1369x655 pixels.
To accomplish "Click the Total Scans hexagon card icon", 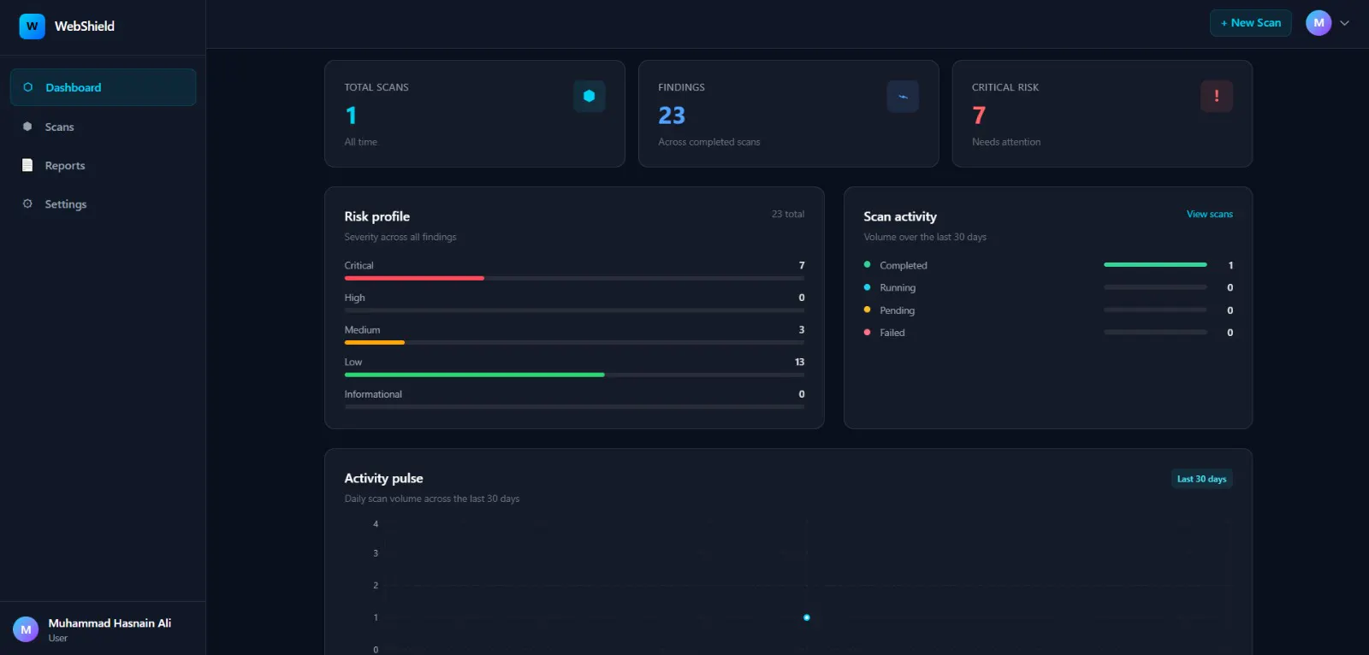I will point(590,96).
